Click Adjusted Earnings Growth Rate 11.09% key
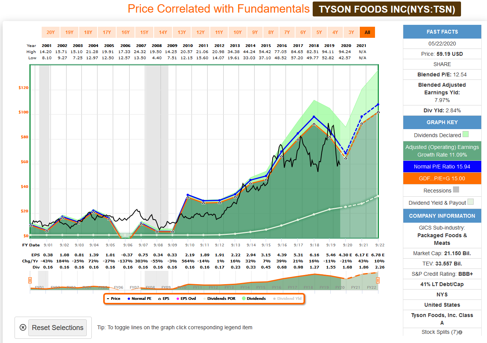This screenshot has height=343, width=487. (442, 151)
